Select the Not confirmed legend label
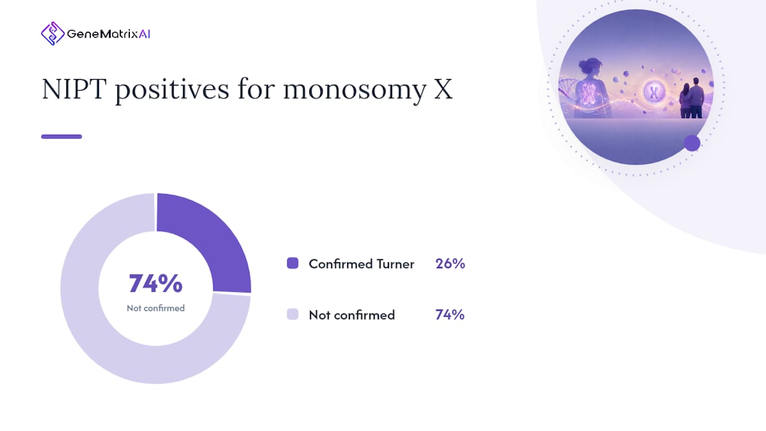The image size is (766, 431). pos(352,315)
